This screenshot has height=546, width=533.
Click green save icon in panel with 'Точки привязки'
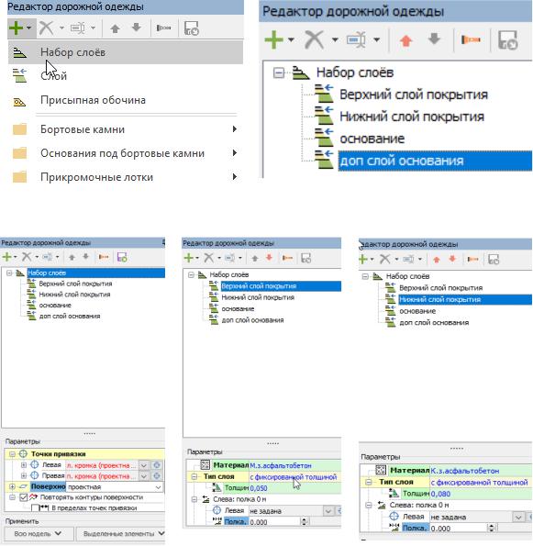pyautogui.click(x=122, y=257)
